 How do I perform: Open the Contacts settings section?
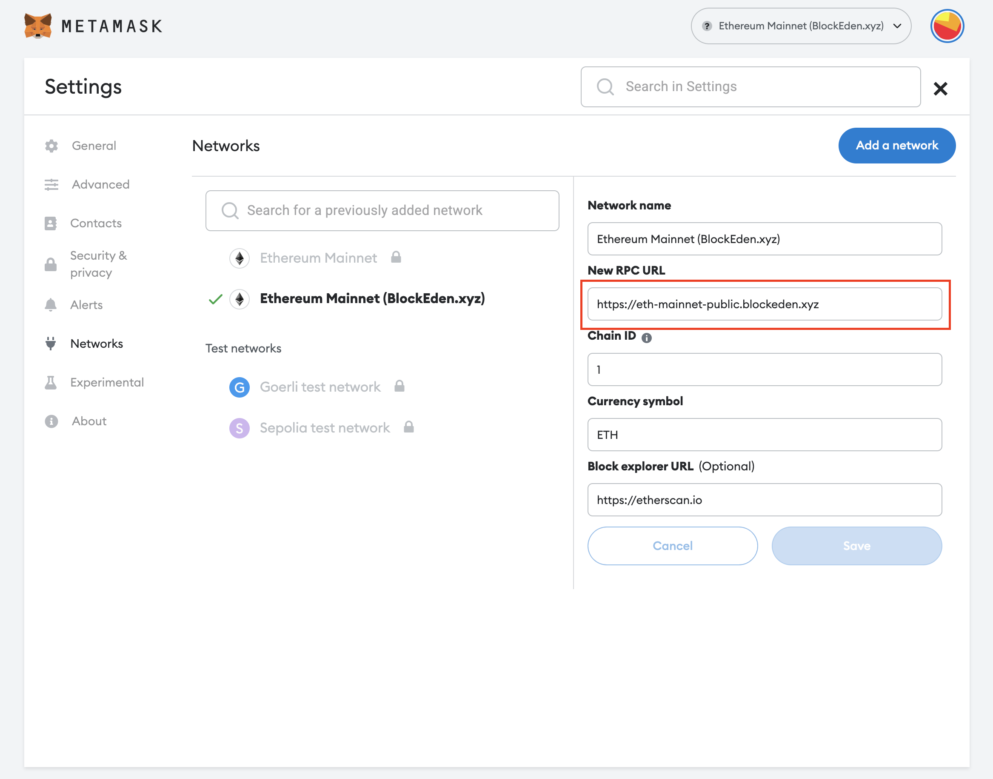coord(96,223)
